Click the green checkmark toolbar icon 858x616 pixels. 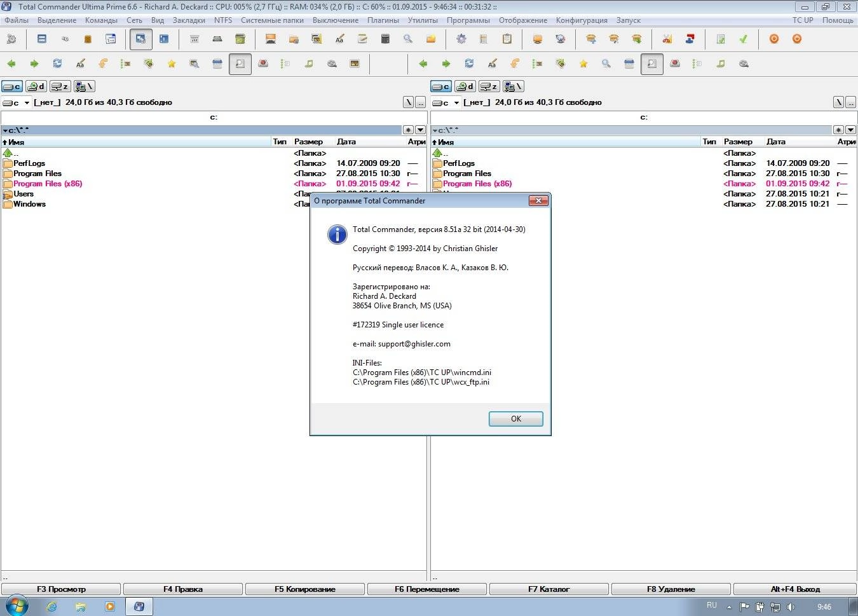coord(744,39)
